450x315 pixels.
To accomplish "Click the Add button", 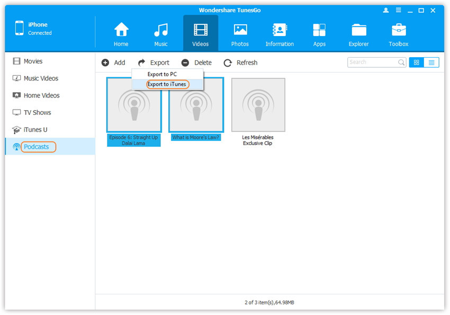I will click(113, 62).
